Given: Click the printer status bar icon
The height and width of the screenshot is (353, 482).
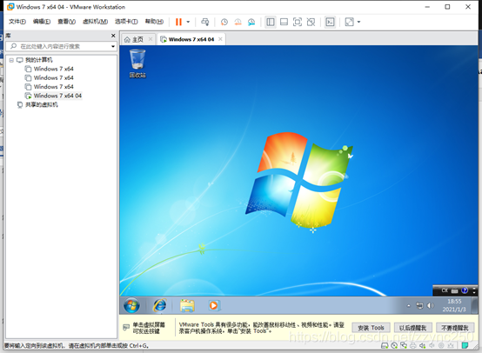Looking at the screenshot, I should [413, 346].
